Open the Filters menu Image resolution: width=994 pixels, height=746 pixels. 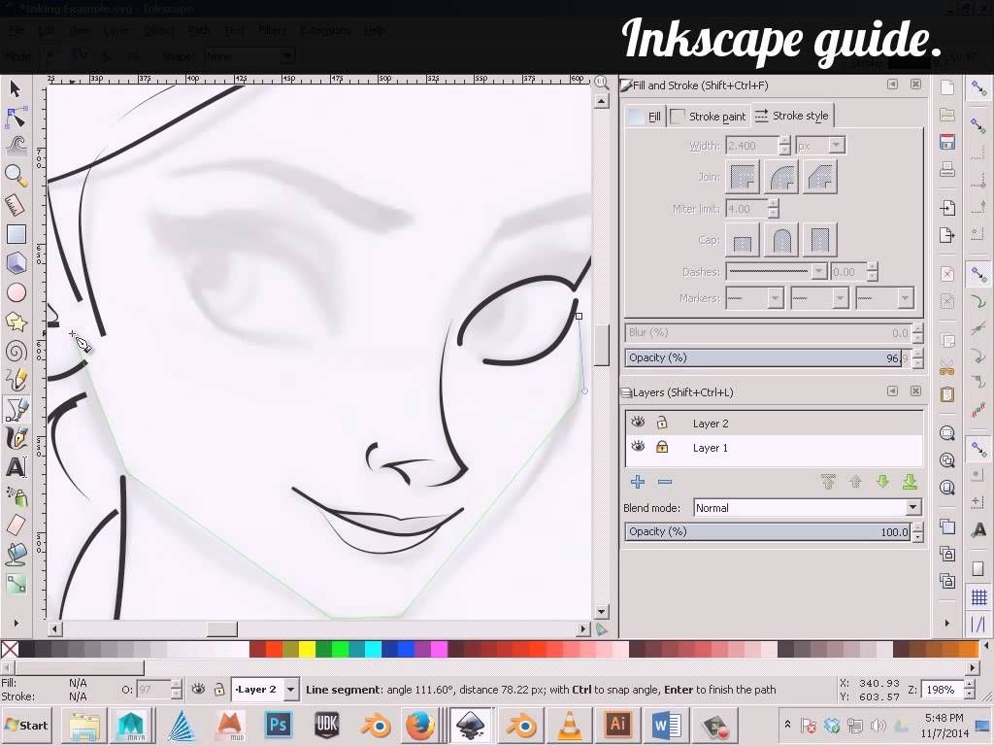272,30
